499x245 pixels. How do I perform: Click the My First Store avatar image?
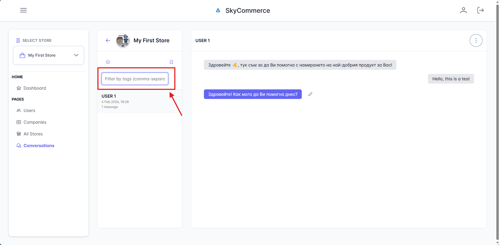[123, 40]
